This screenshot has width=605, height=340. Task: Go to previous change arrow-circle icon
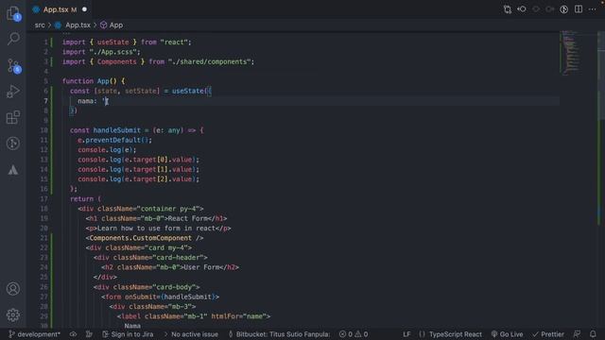pos(522,9)
